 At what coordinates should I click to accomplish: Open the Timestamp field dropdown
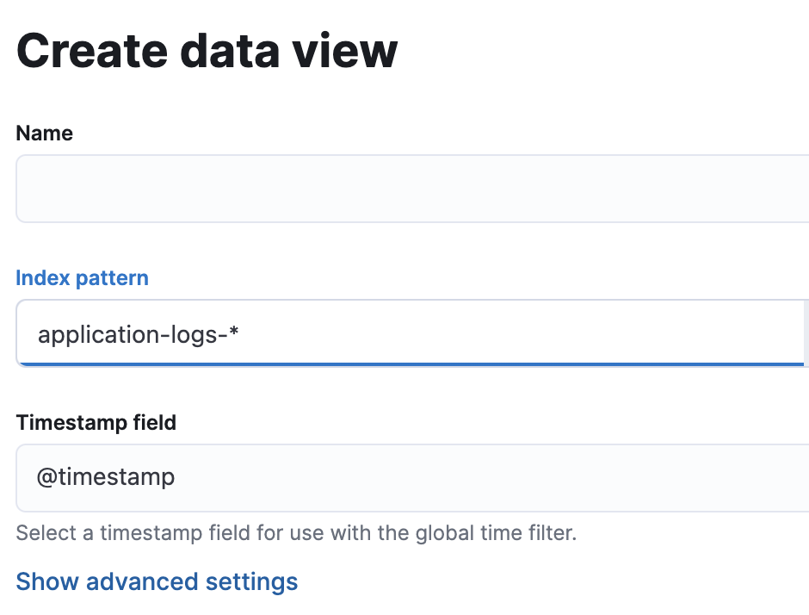(411, 477)
